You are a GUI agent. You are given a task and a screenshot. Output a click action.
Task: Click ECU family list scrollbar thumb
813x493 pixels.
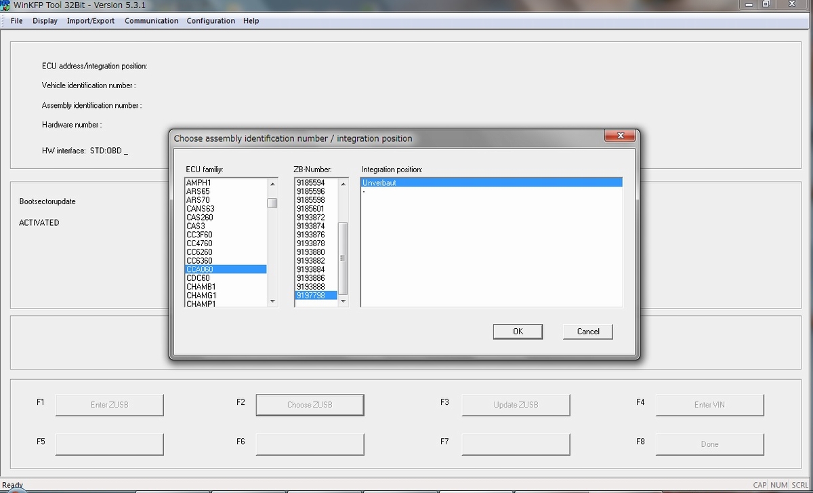pos(272,203)
